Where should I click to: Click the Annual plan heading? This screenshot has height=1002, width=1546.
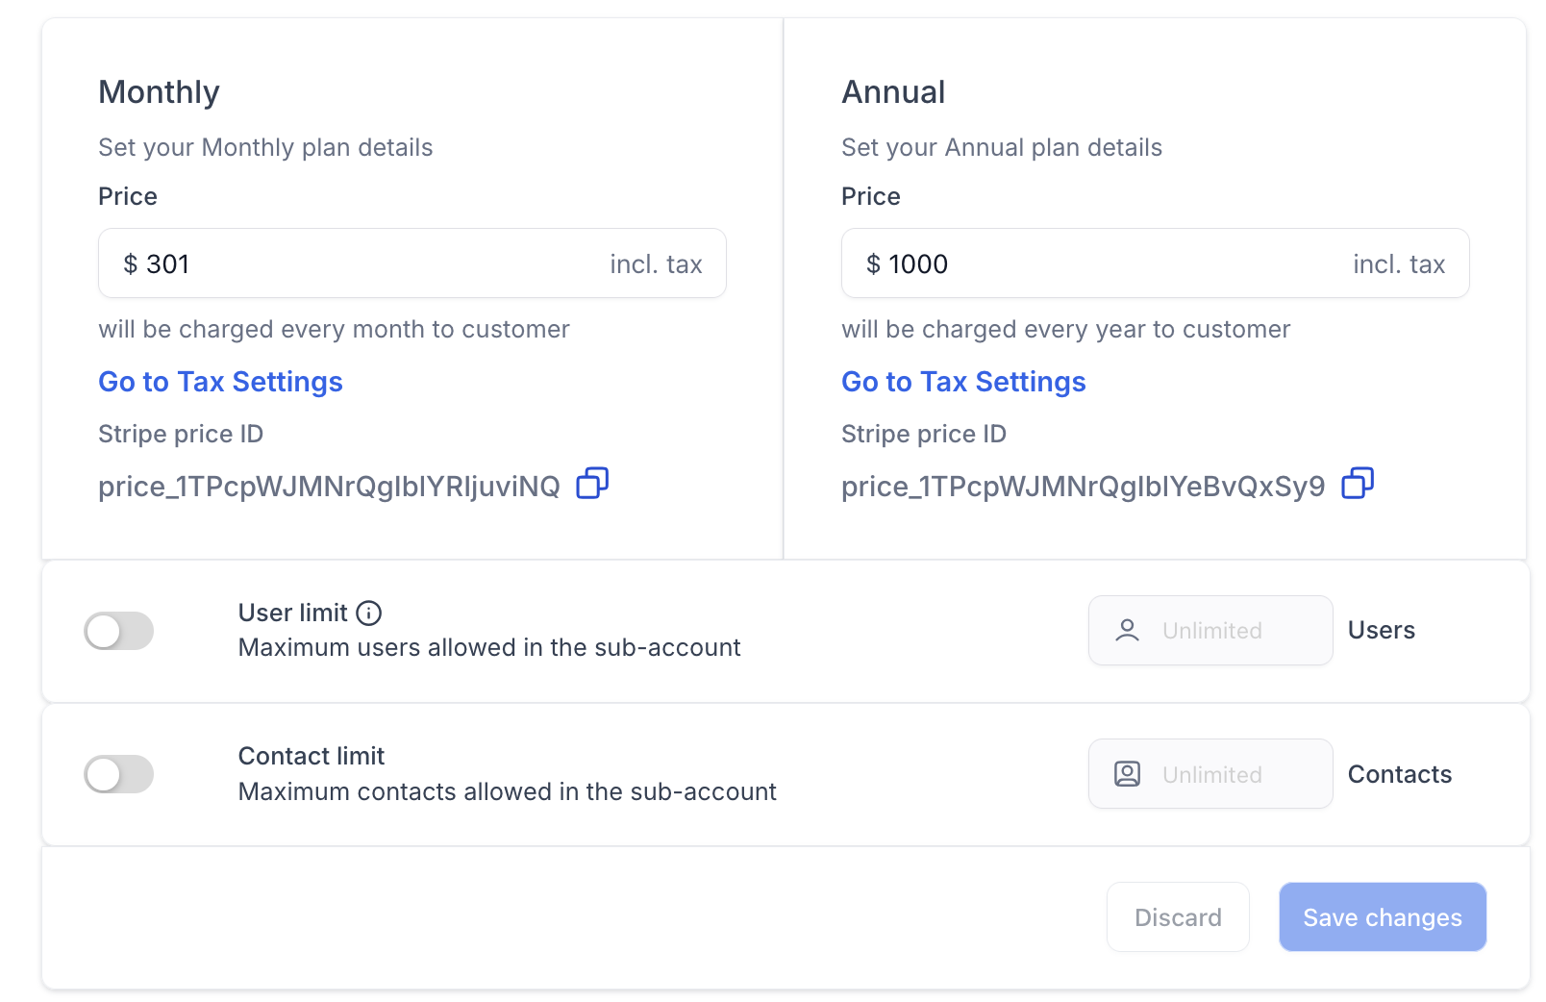click(x=893, y=92)
